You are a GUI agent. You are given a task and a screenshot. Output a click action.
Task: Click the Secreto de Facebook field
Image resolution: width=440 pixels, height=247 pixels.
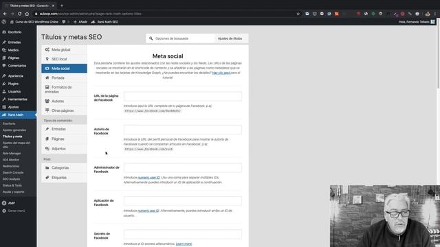click(x=183, y=234)
